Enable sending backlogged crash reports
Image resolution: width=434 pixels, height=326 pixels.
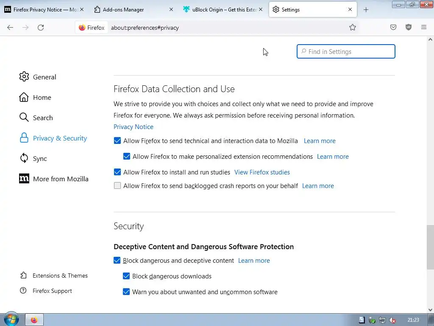[x=117, y=186]
